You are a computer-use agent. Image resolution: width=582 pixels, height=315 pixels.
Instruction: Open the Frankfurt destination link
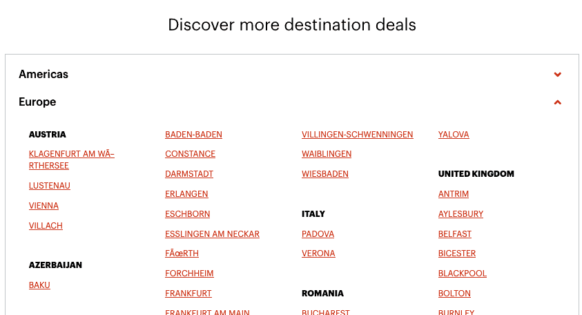(188, 294)
